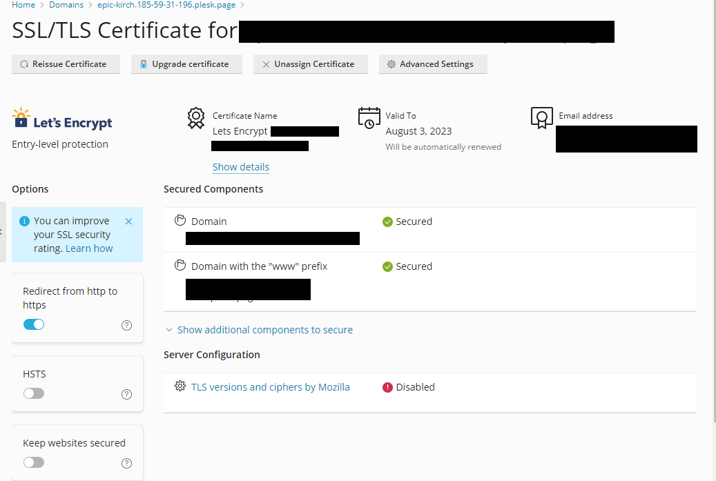
Task: Click Unassign Certificate button
Action: click(311, 64)
